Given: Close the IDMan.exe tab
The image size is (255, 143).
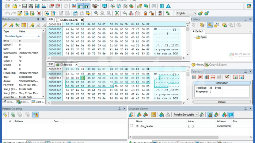Looking at the screenshot, I should coord(76,65).
